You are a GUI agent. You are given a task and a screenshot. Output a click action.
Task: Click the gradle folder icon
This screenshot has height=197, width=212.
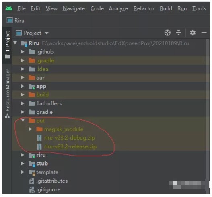point(31,112)
